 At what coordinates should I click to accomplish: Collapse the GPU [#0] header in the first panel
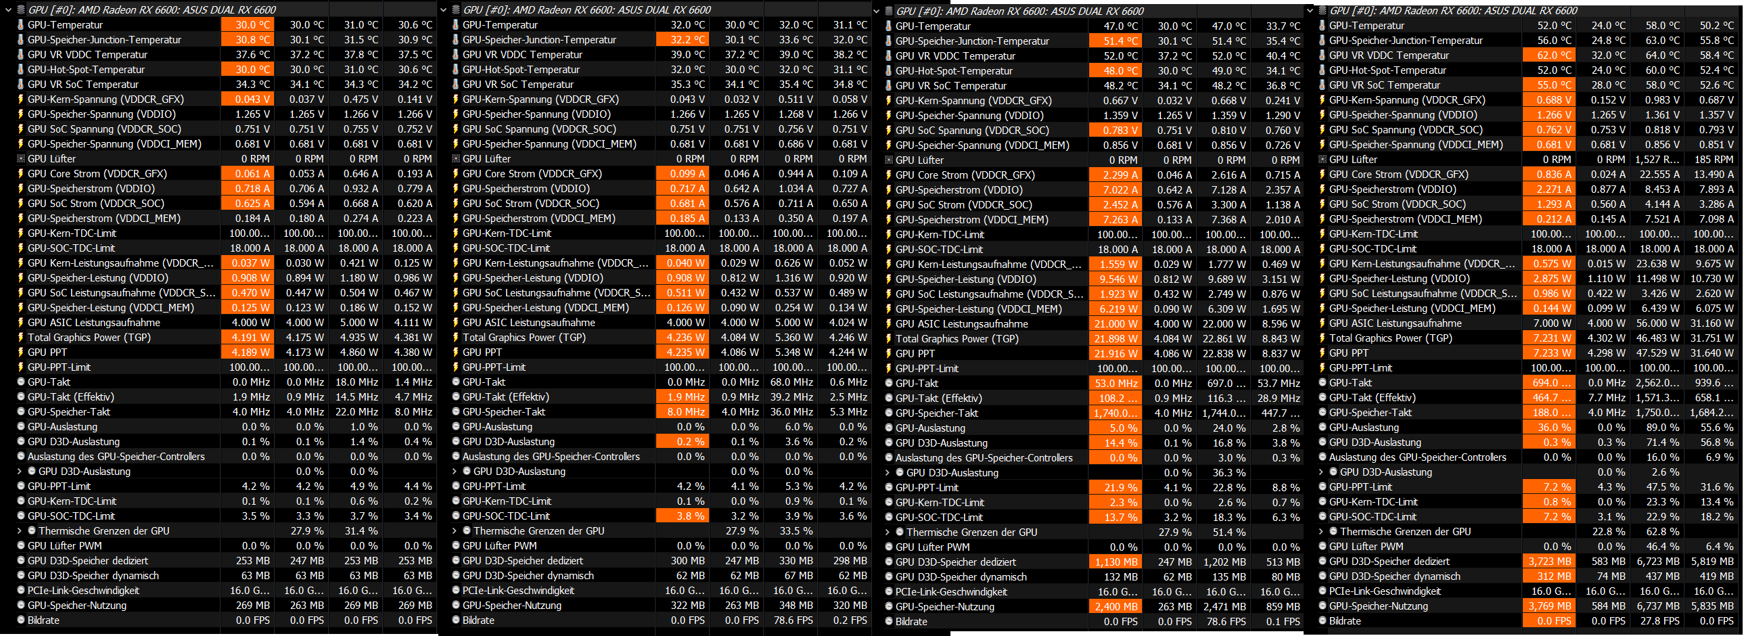coord(8,10)
